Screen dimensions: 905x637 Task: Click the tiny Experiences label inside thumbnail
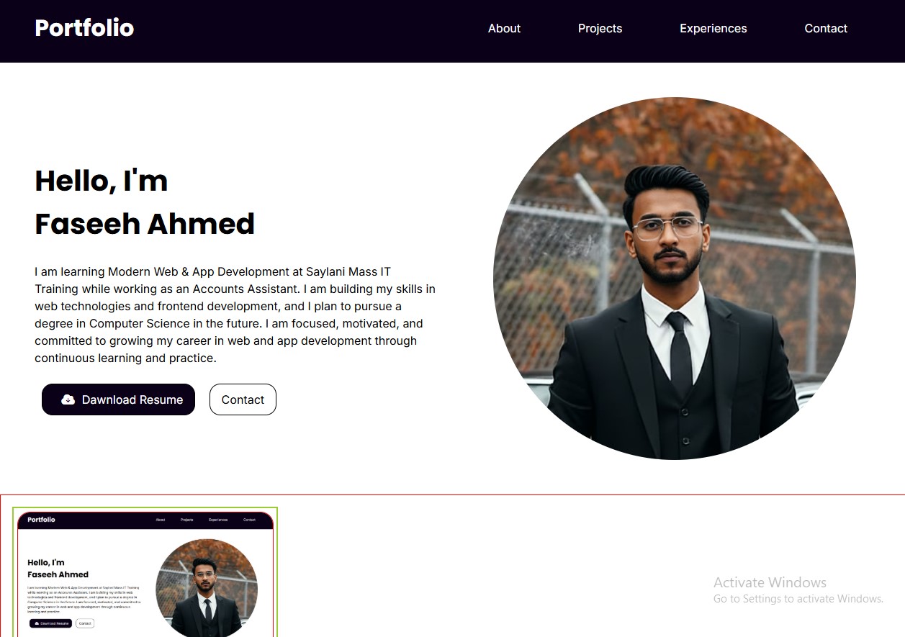218,520
